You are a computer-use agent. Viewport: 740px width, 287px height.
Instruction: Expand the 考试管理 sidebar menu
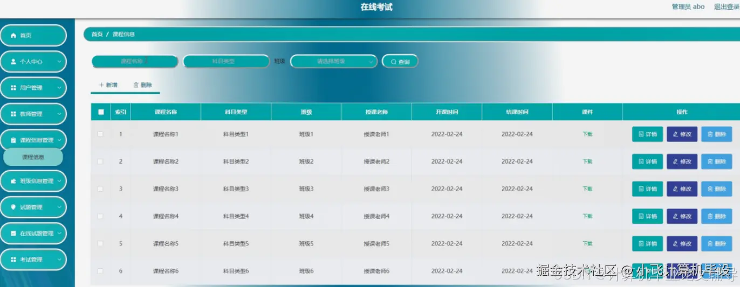[x=33, y=260]
